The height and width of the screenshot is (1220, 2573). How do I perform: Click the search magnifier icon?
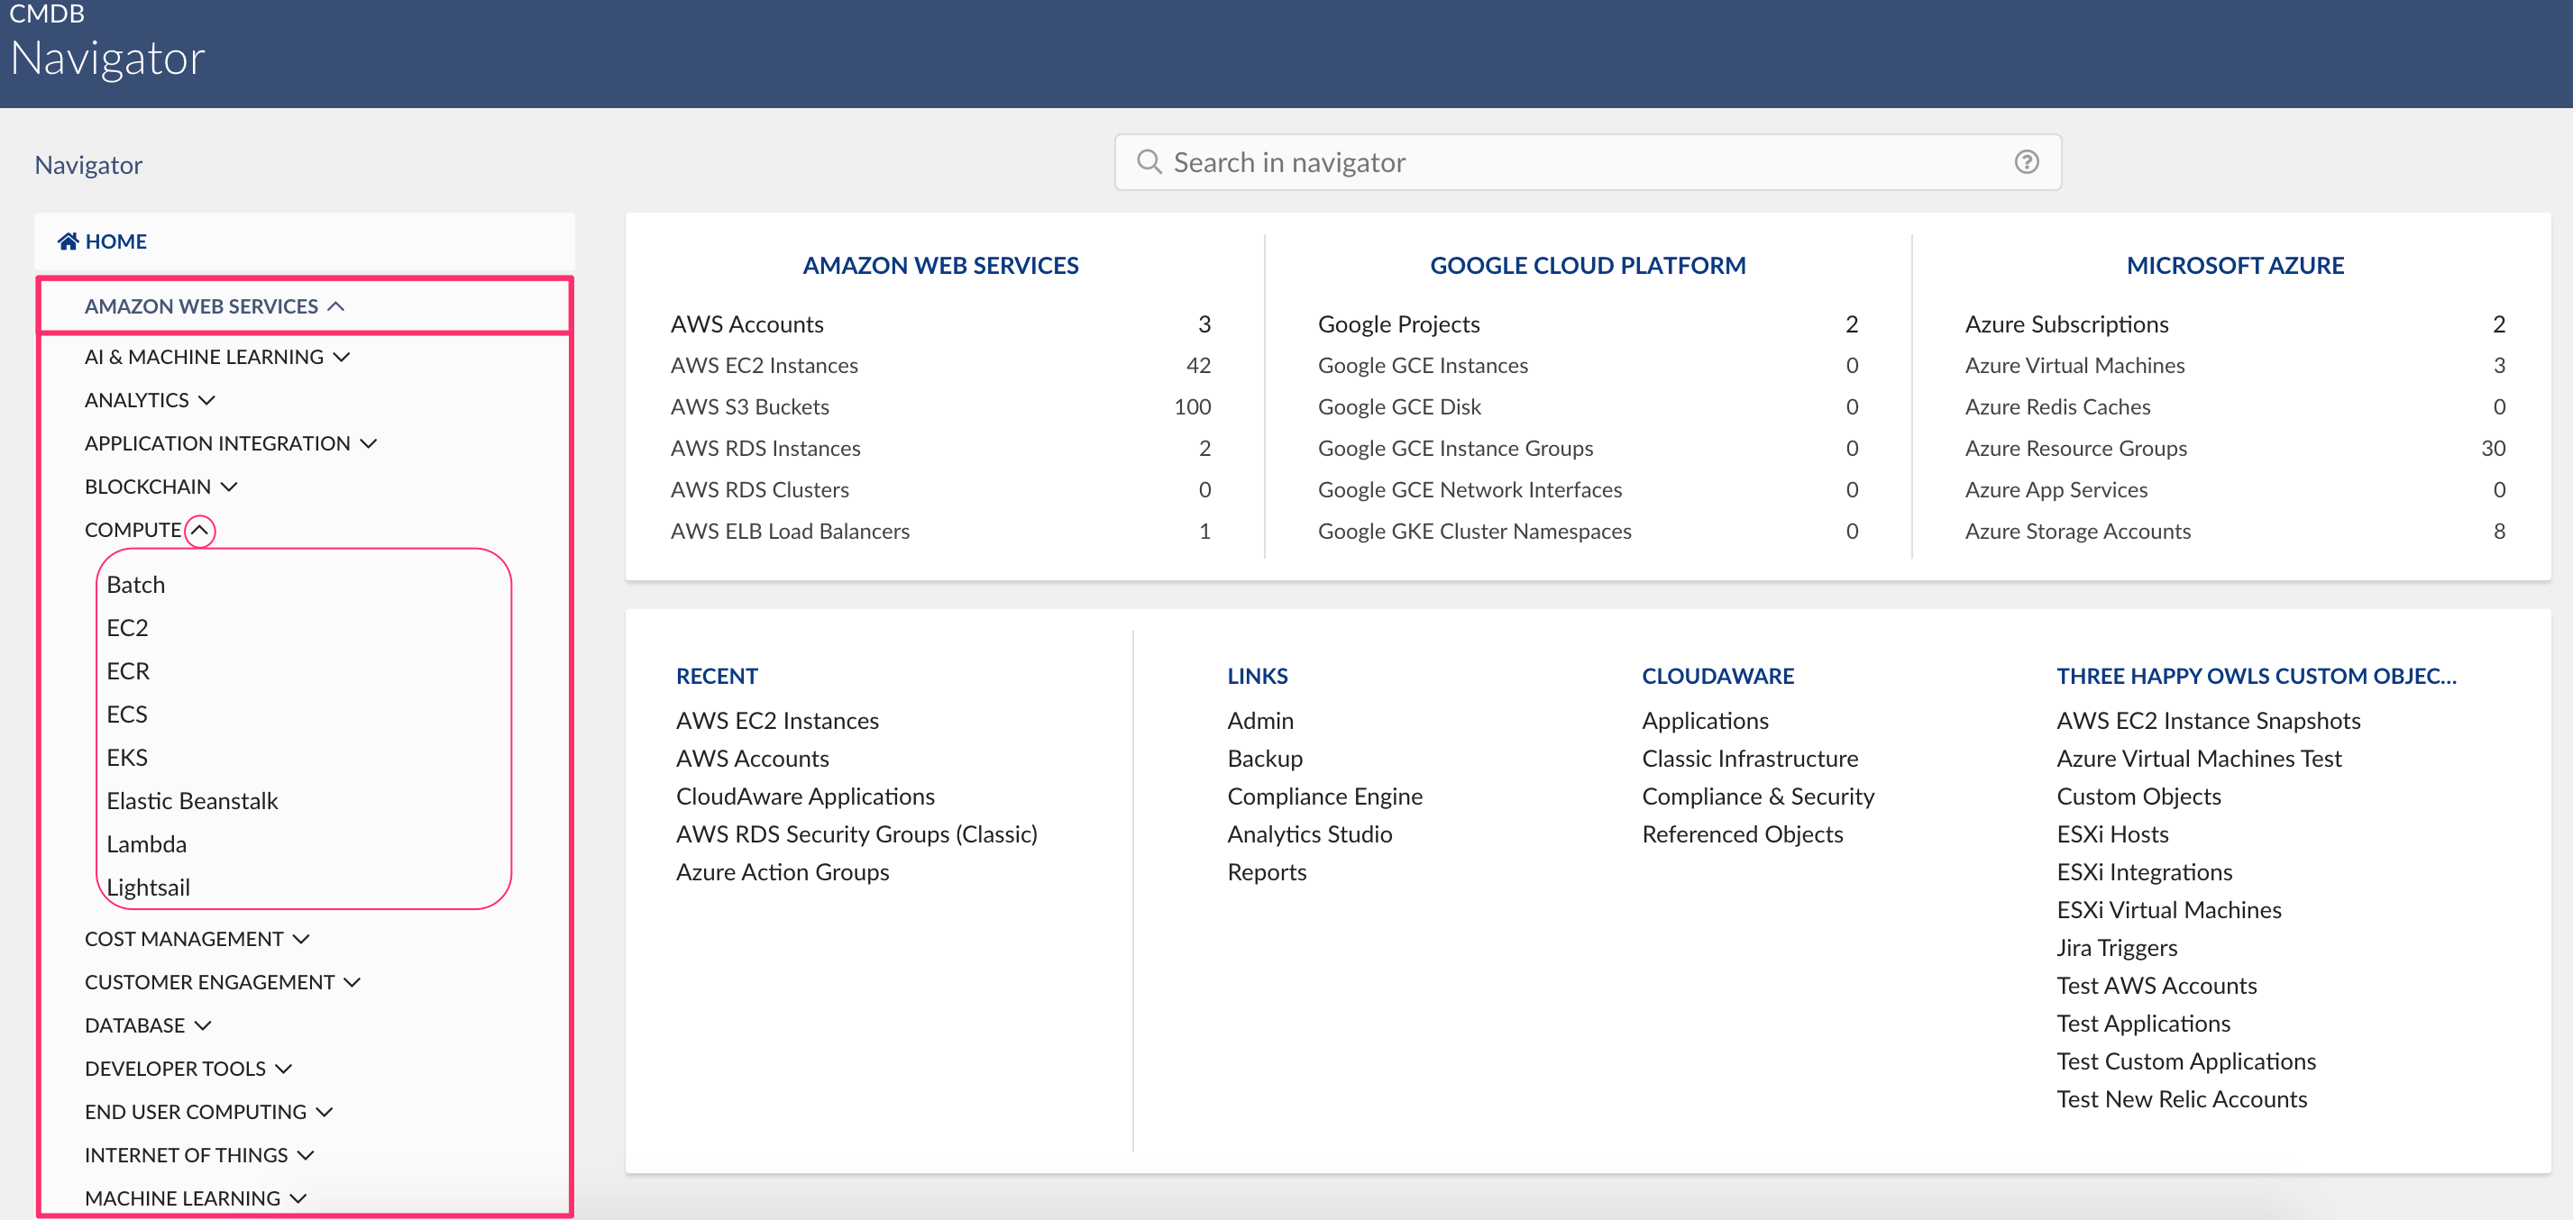[1149, 161]
